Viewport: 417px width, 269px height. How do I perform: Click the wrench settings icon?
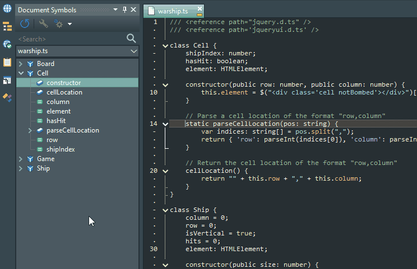tap(43, 23)
